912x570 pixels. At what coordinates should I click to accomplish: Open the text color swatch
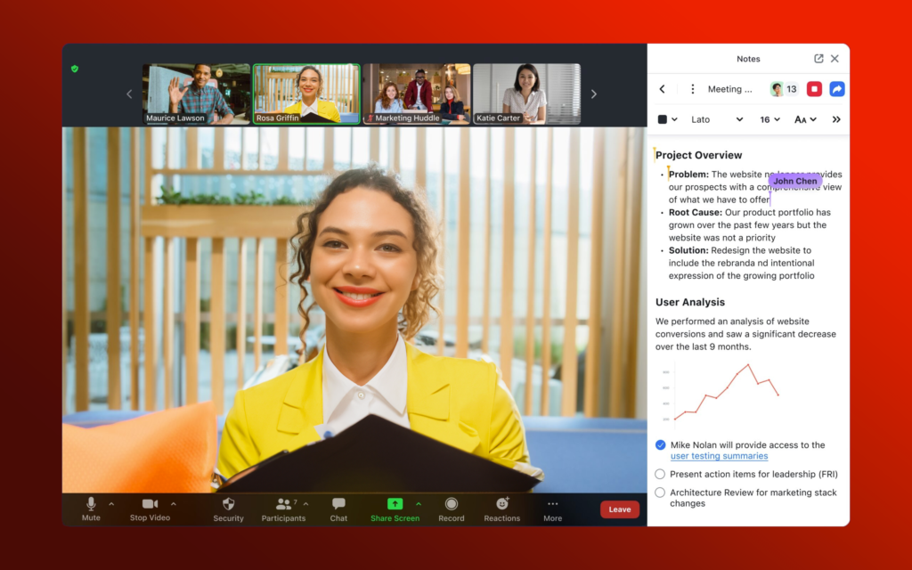click(663, 118)
